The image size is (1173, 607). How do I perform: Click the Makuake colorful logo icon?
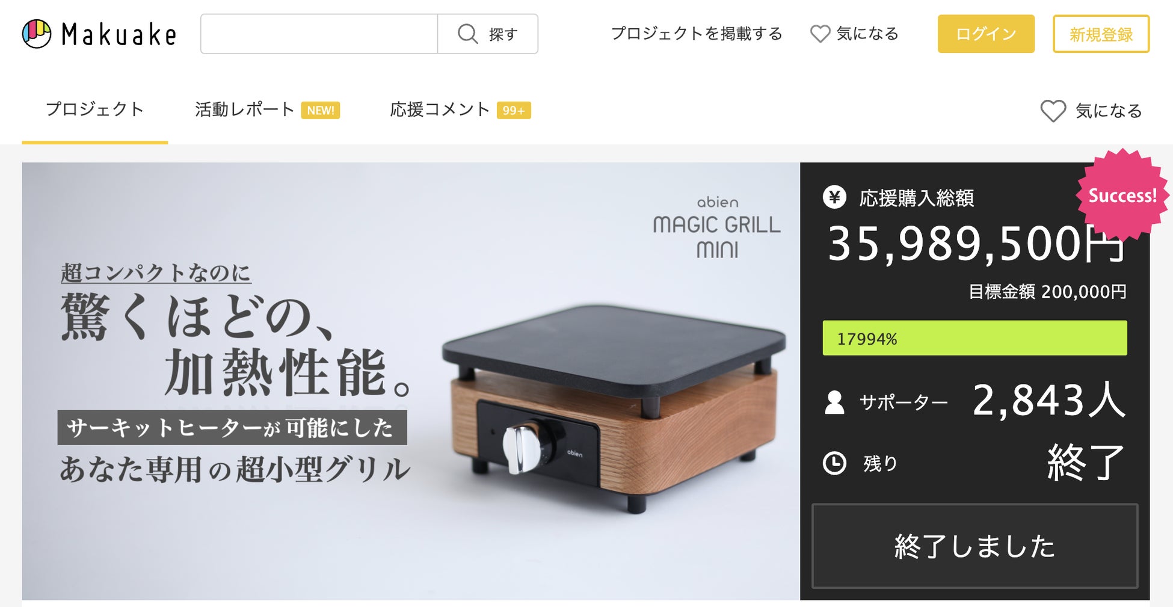click(x=37, y=34)
